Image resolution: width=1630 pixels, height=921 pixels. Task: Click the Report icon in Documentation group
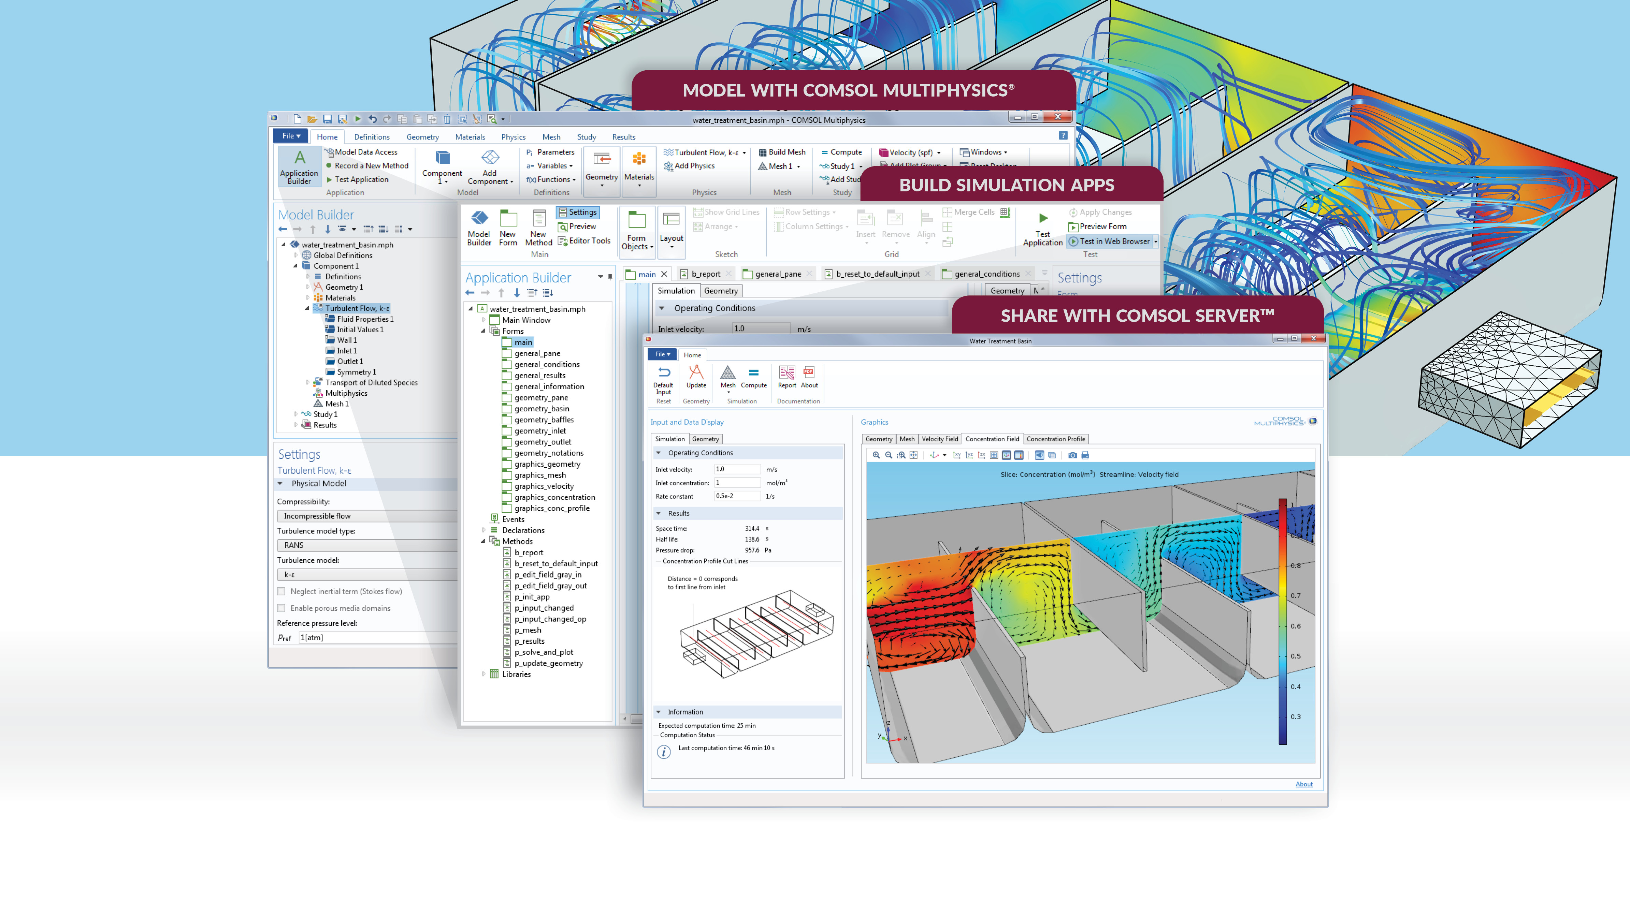(x=787, y=372)
